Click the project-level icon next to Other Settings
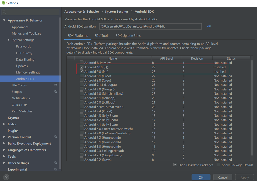 tap(56, 163)
